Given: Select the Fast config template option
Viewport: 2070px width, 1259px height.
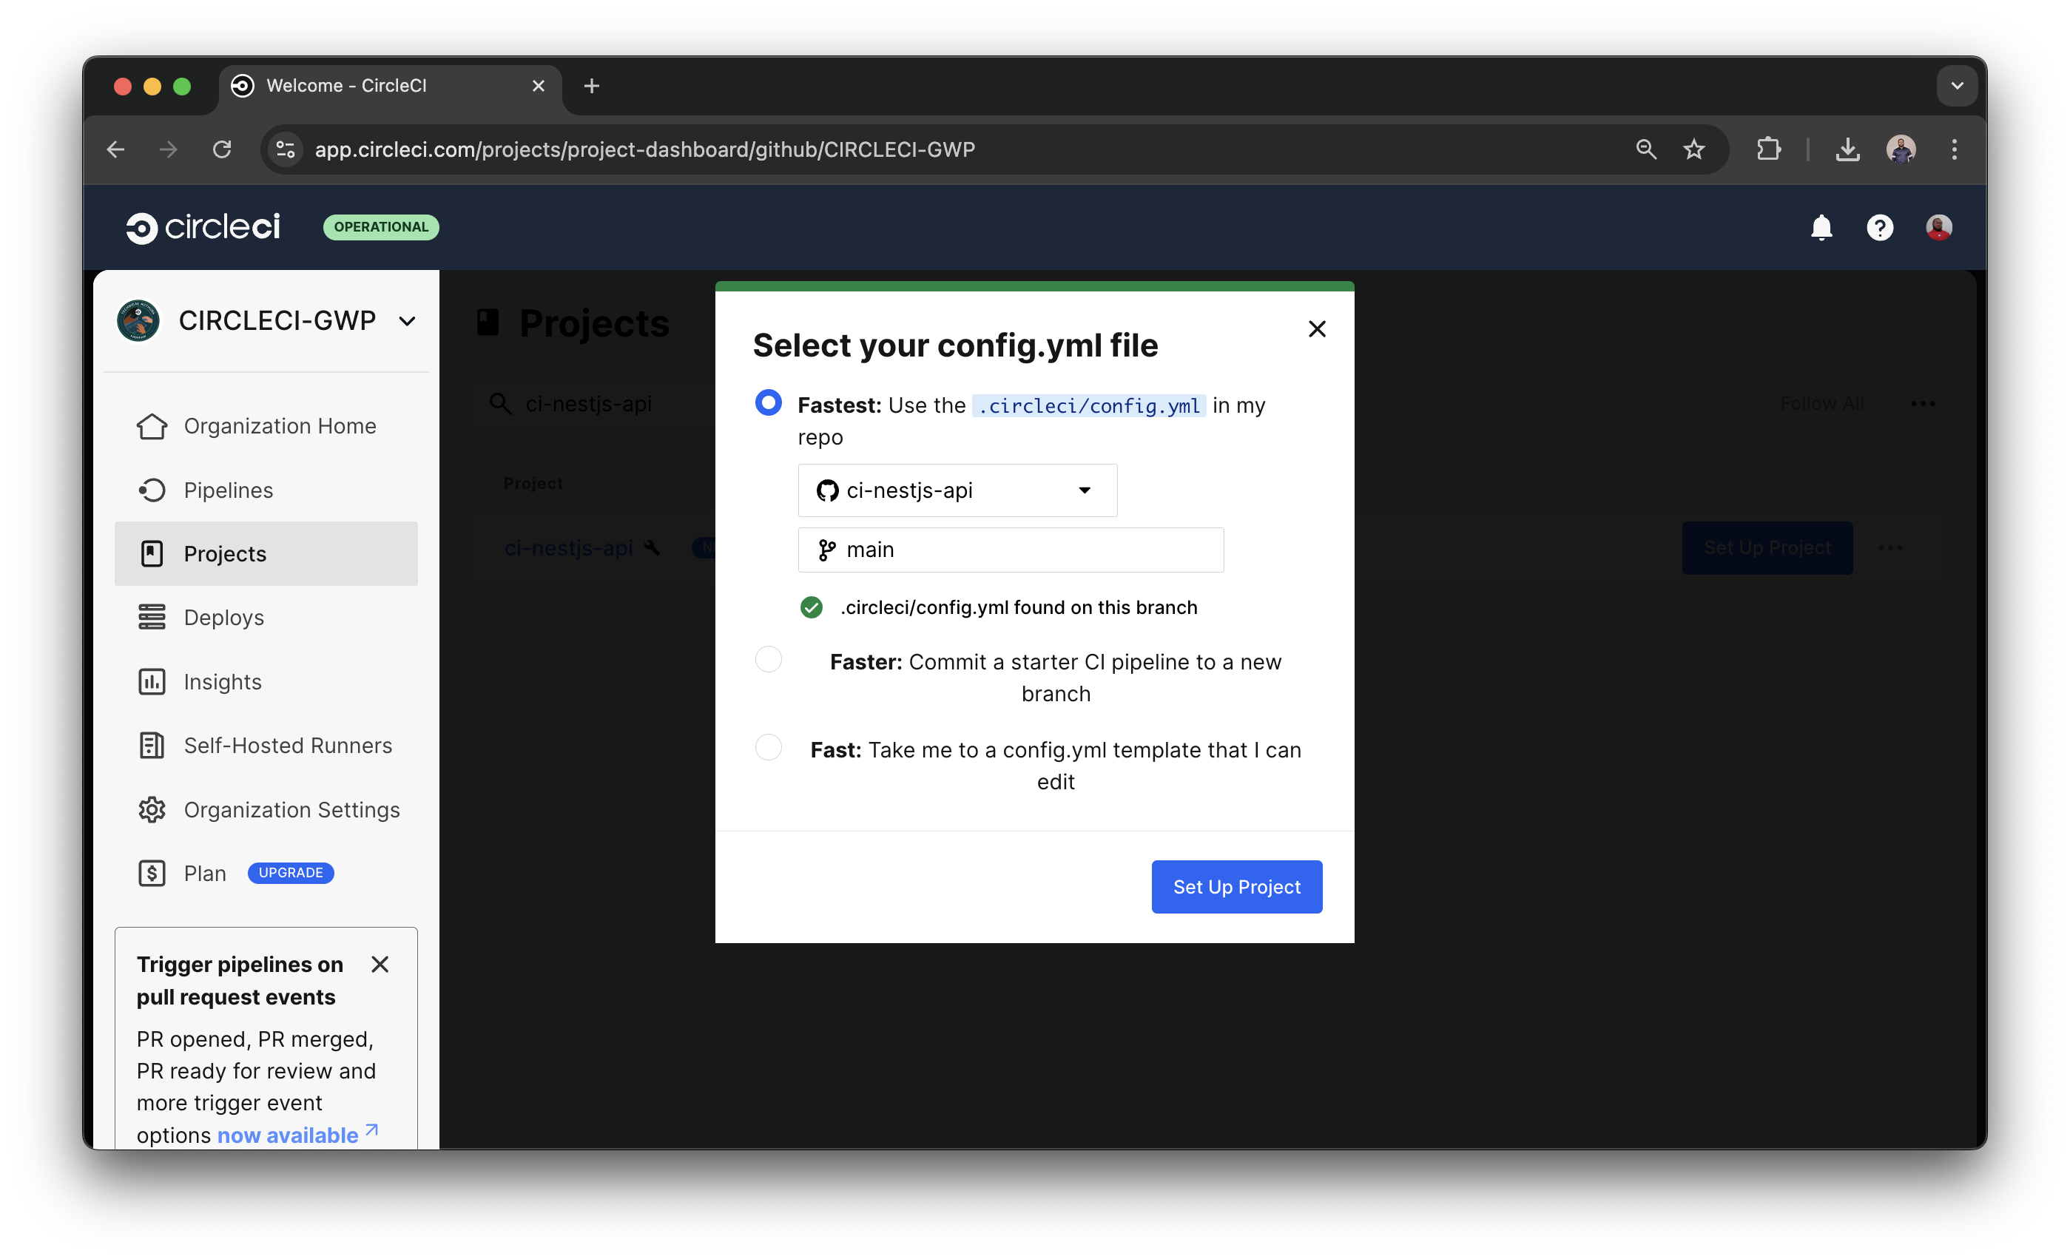Looking at the screenshot, I should (x=768, y=746).
